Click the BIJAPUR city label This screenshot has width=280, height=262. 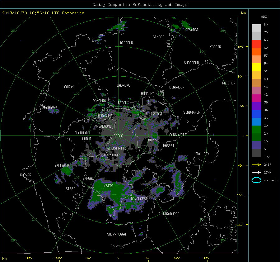pos(126,43)
